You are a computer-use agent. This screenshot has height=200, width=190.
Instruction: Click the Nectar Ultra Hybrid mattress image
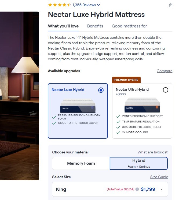(142, 105)
